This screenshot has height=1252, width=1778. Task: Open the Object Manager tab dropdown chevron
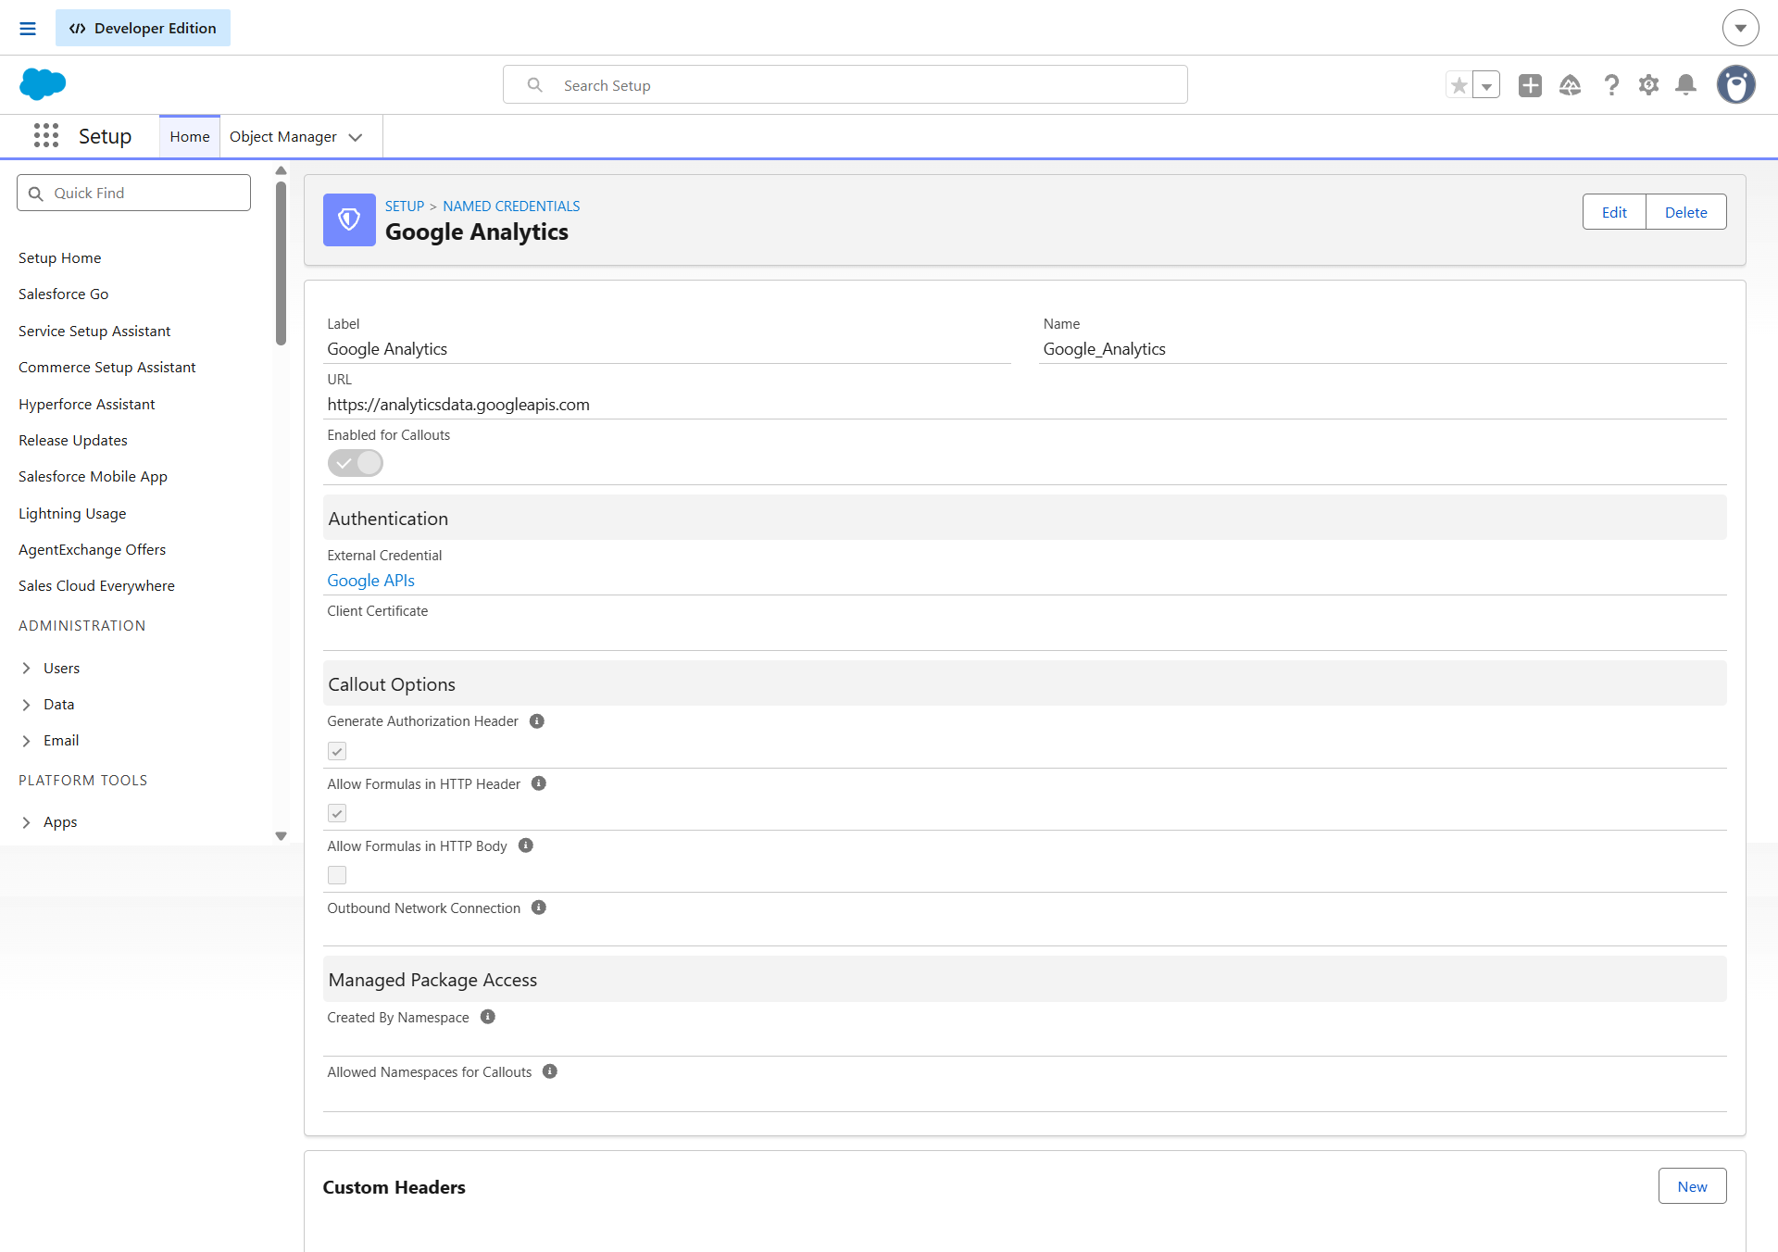(356, 137)
